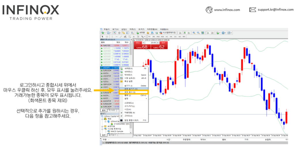
Task: Click the New Chart toolbar icon
Action: (x=102, y=33)
